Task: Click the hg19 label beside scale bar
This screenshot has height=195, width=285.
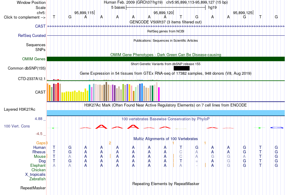Action: (212, 7)
